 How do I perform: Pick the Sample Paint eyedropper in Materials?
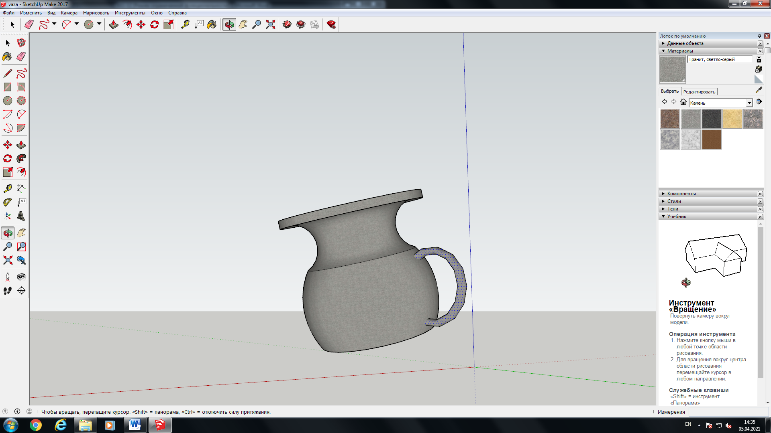[x=759, y=90]
